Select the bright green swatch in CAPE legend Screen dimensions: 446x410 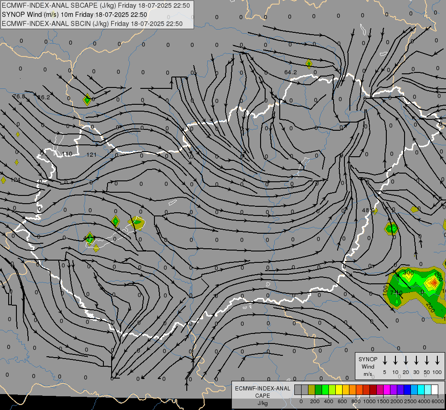click(x=325, y=389)
